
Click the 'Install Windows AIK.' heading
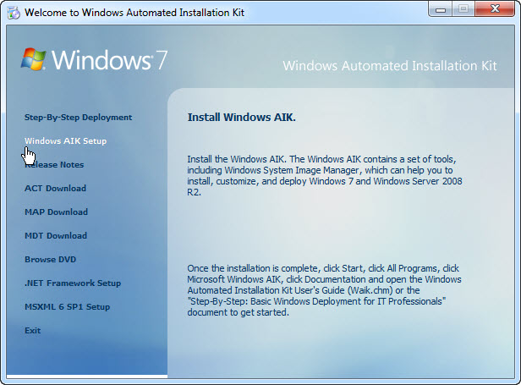click(242, 118)
